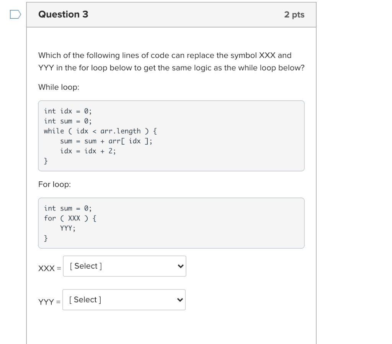
Task: Open the XXX select dropdown
Action: [x=124, y=266]
